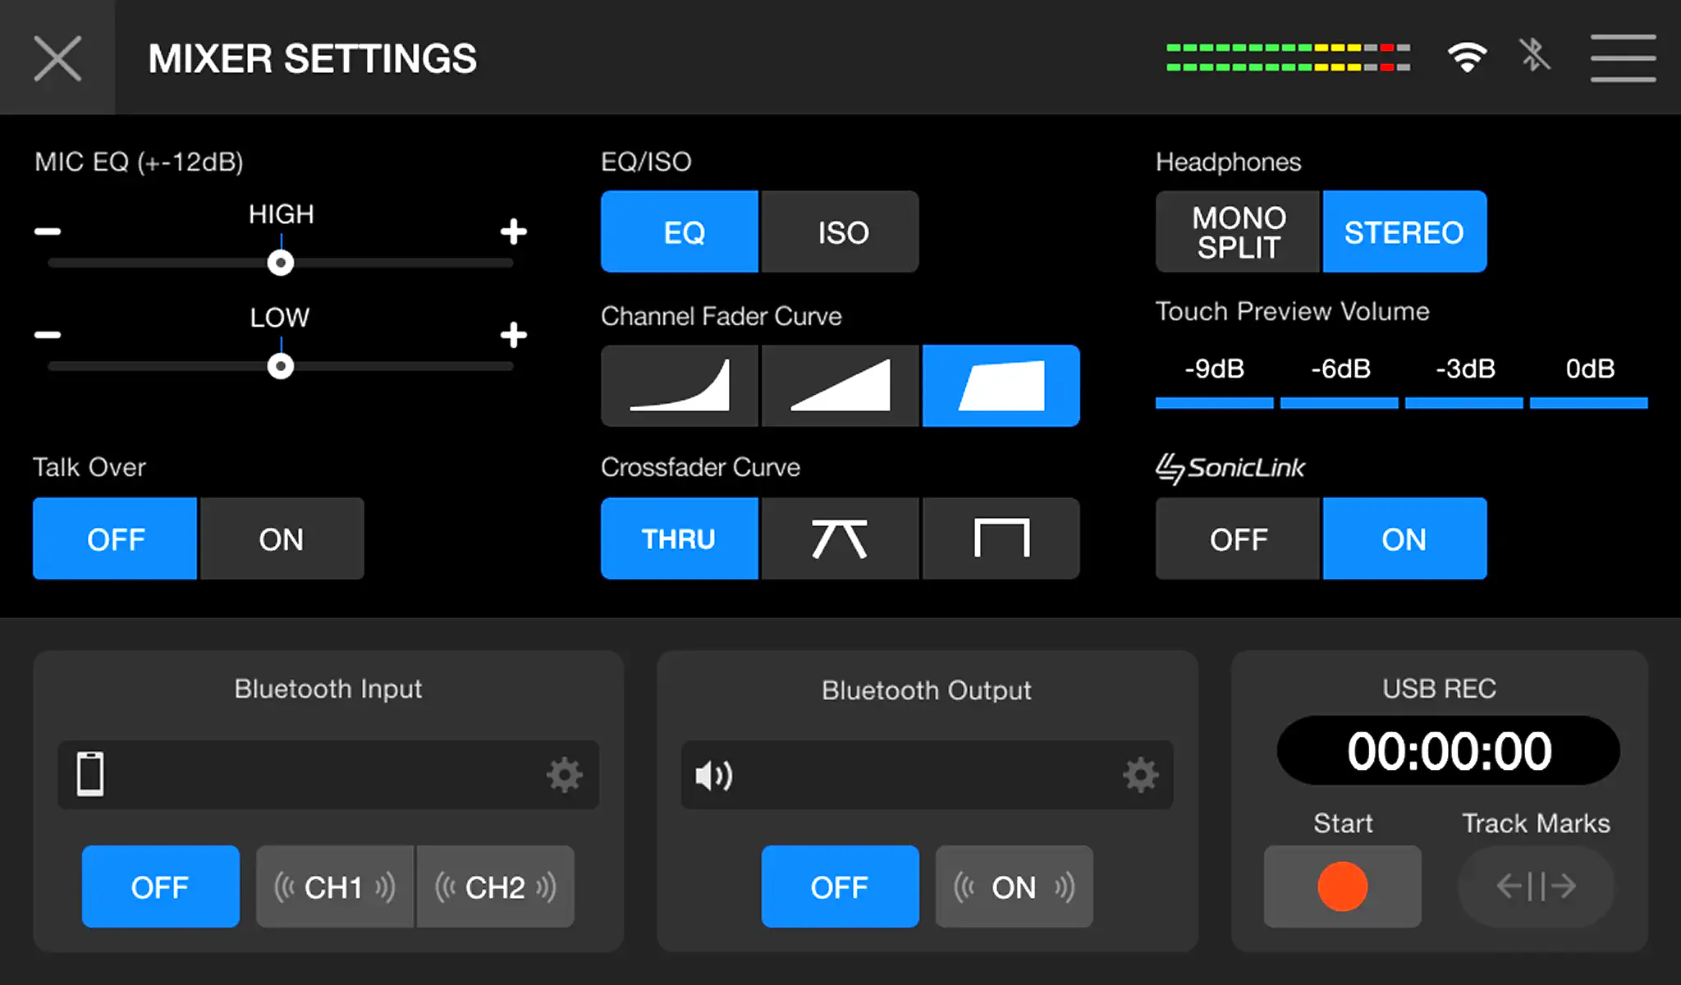The image size is (1681, 985).
Task: Set Bluetooth Output to OFF
Action: coord(840,886)
